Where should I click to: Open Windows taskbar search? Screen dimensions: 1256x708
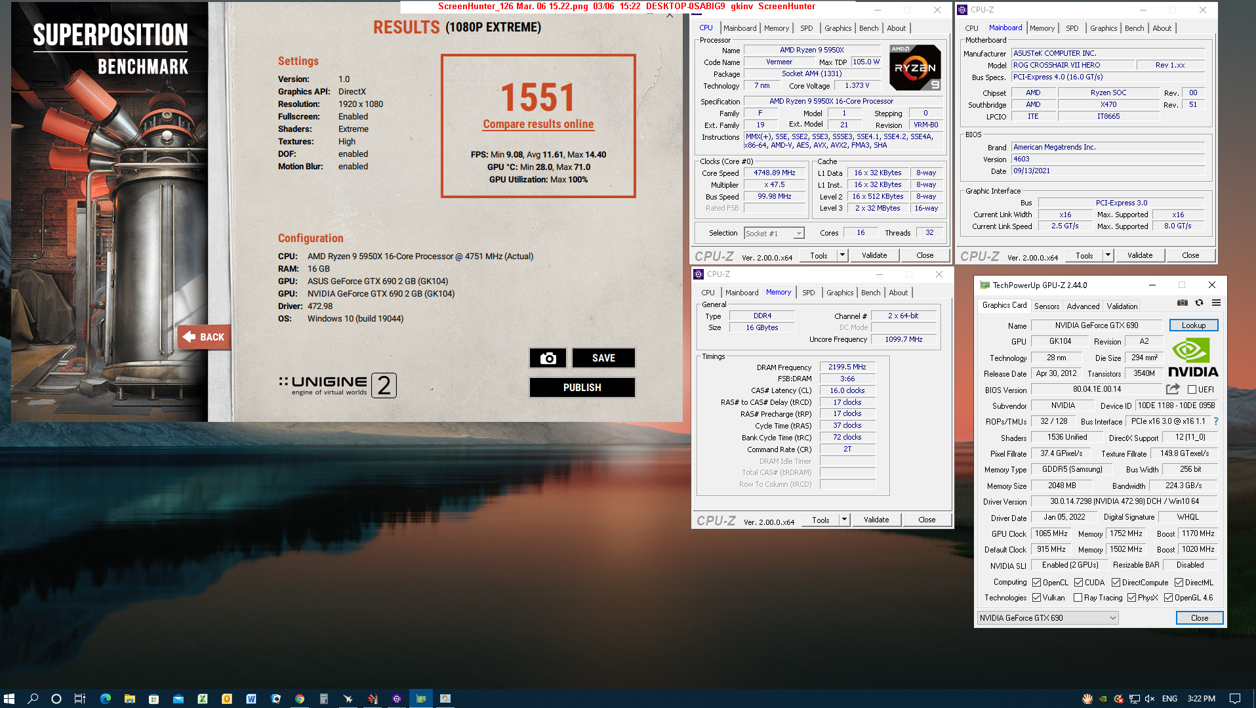click(x=33, y=699)
